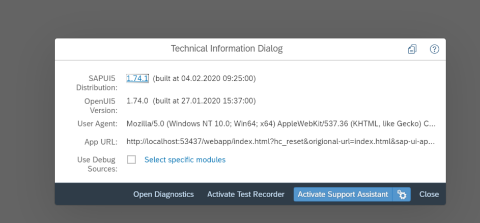Image resolution: width=480 pixels, height=223 pixels.
Task: Click the Select specific modules link
Action: [185, 160]
